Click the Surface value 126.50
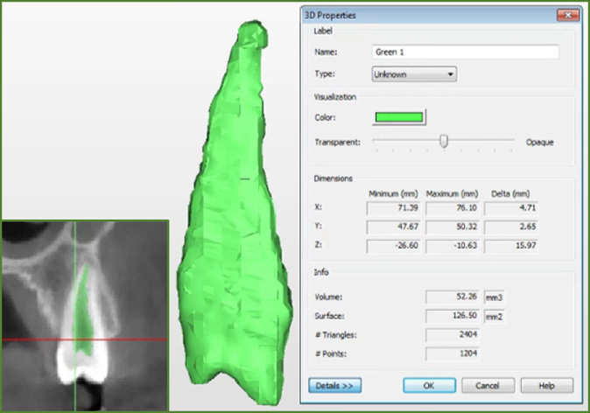 coord(453,315)
